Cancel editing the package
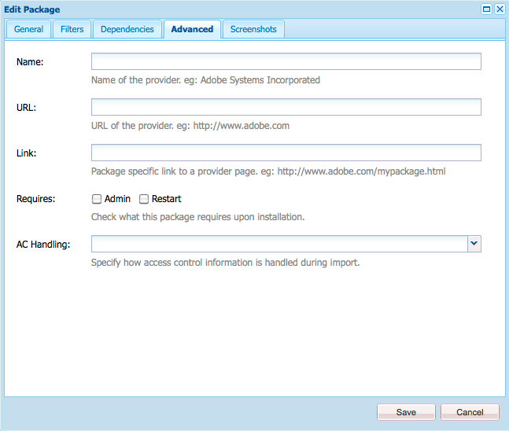509x431 pixels. (470, 412)
